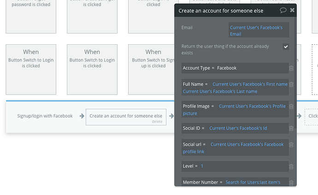Edit the Level value 1

click(202, 166)
